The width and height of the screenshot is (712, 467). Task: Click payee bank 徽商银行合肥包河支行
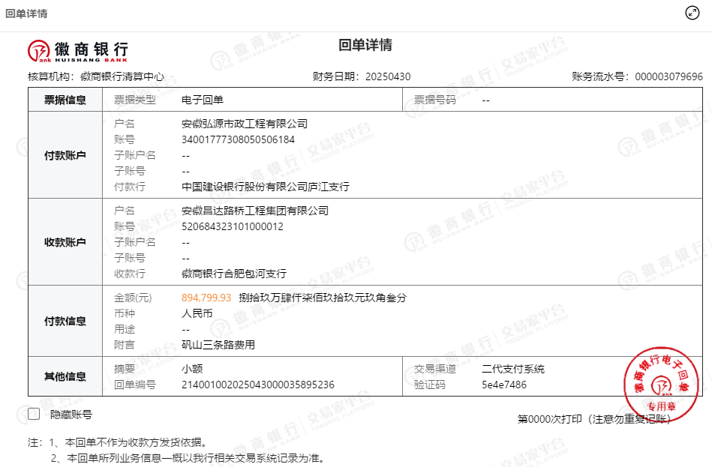click(234, 274)
